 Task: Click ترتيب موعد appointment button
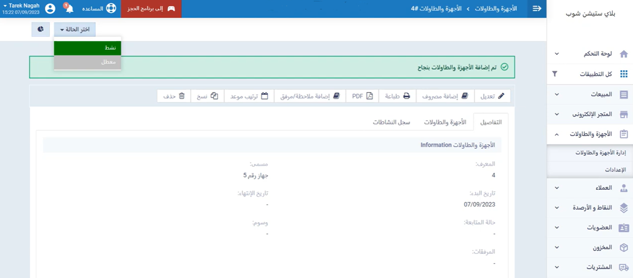coord(249,96)
